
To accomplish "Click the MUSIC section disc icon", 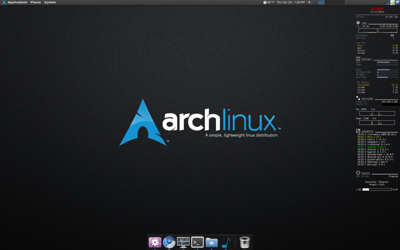I will click(358, 173).
